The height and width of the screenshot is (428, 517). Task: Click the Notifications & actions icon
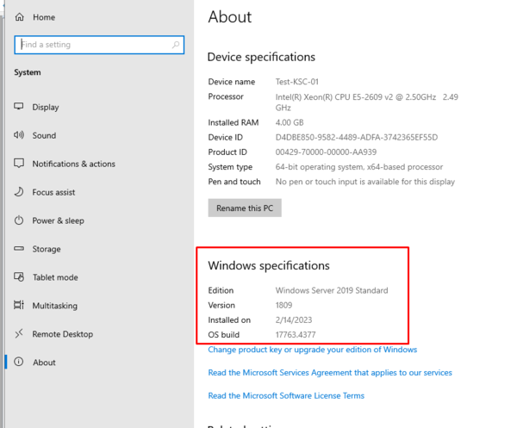(19, 164)
